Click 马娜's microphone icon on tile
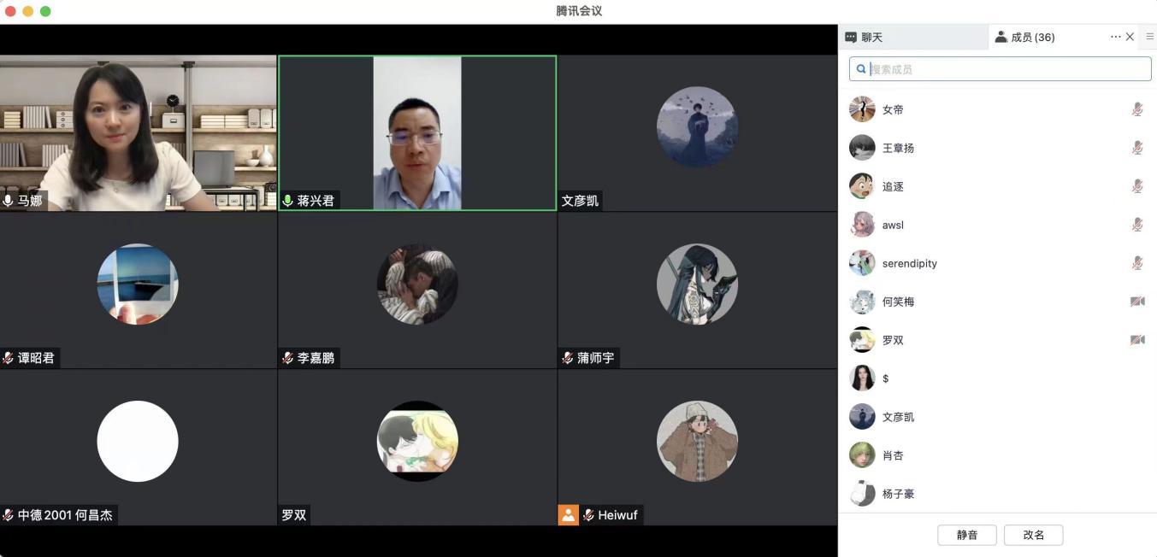The height and width of the screenshot is (557, 1157). click(x=9, y=201)
